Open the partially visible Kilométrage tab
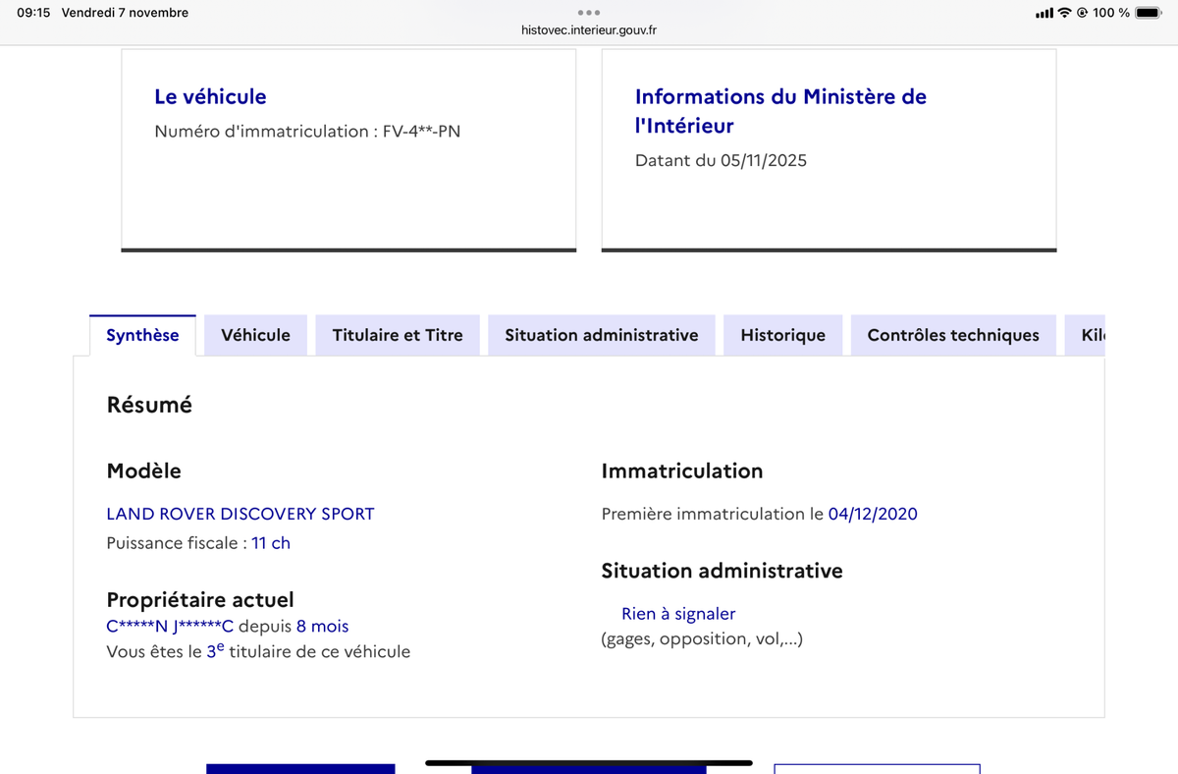The height and width of the screenshot is (774, 1178). click(x=1086, y=335)
